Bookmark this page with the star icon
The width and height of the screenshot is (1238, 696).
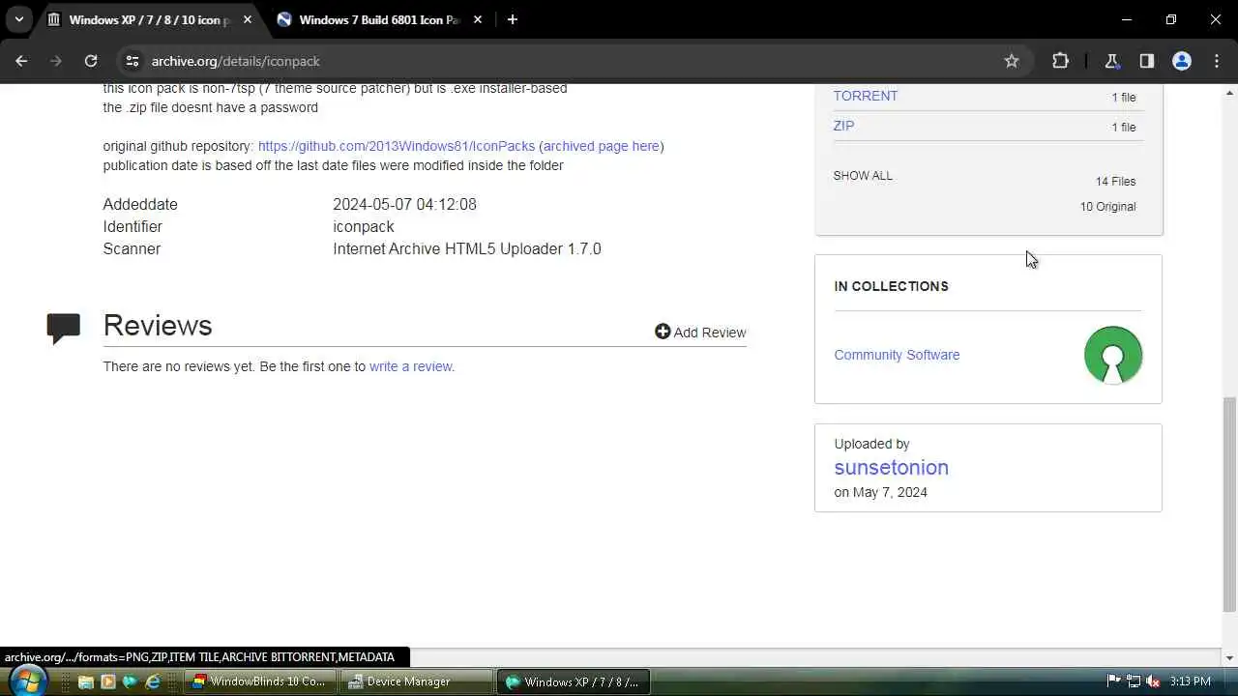(x=1012, y=61)
